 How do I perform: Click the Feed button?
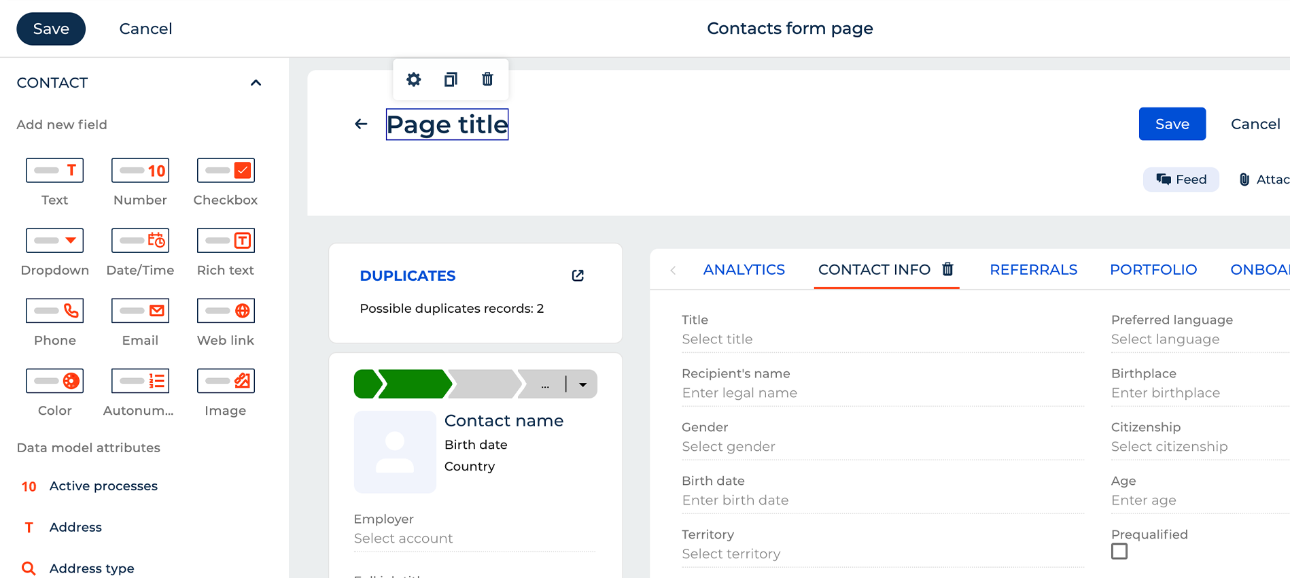coord(1181,180)
